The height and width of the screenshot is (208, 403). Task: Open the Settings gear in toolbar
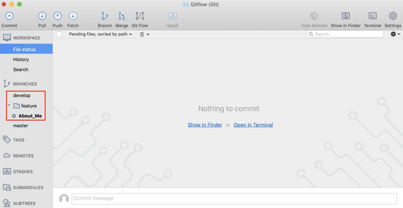tap(393, 16)
